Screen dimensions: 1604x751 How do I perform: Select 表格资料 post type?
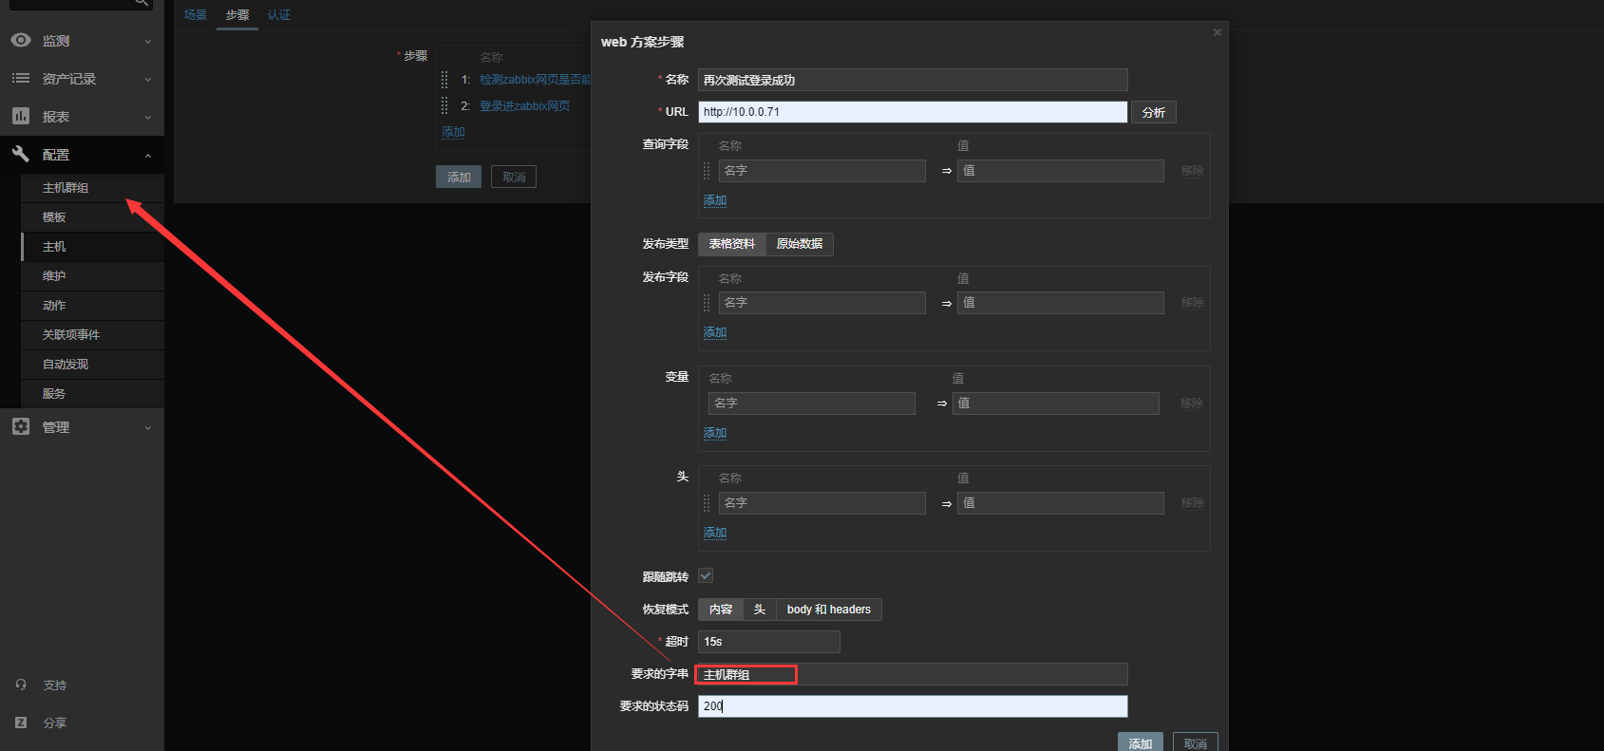pyautogui.click(x=732, y=244)
